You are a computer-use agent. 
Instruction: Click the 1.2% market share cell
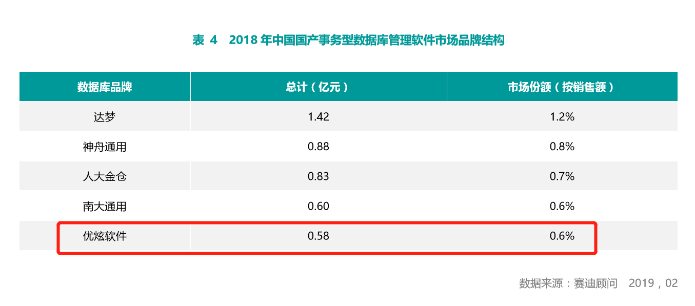pyautogui.click(x=562, y=116)
